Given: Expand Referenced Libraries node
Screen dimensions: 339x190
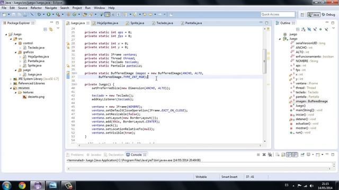Looking at the screenshot, I should point(11,83).
